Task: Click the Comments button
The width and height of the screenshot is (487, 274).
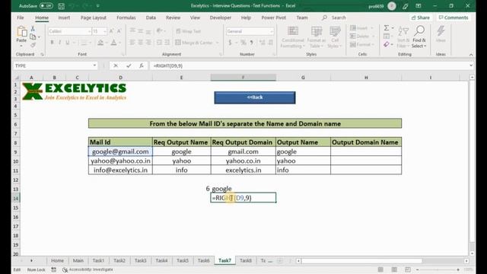Action: click(x=454, y=18)
